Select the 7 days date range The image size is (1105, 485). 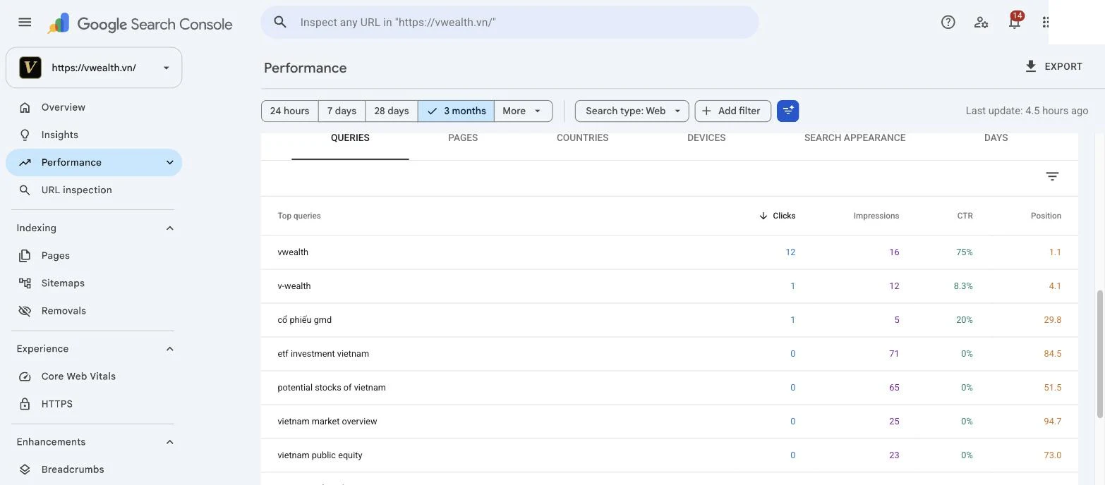point(342,111)
